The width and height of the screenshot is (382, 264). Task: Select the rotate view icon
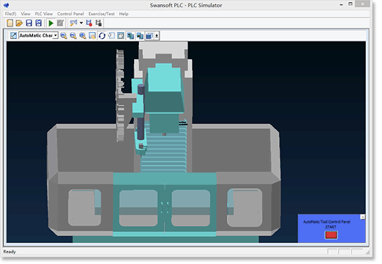coord(102,36)
